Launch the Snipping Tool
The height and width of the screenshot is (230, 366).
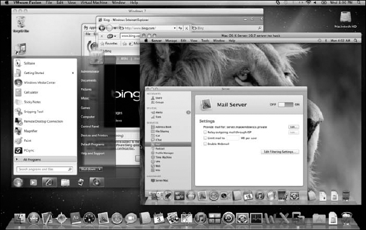45,112
